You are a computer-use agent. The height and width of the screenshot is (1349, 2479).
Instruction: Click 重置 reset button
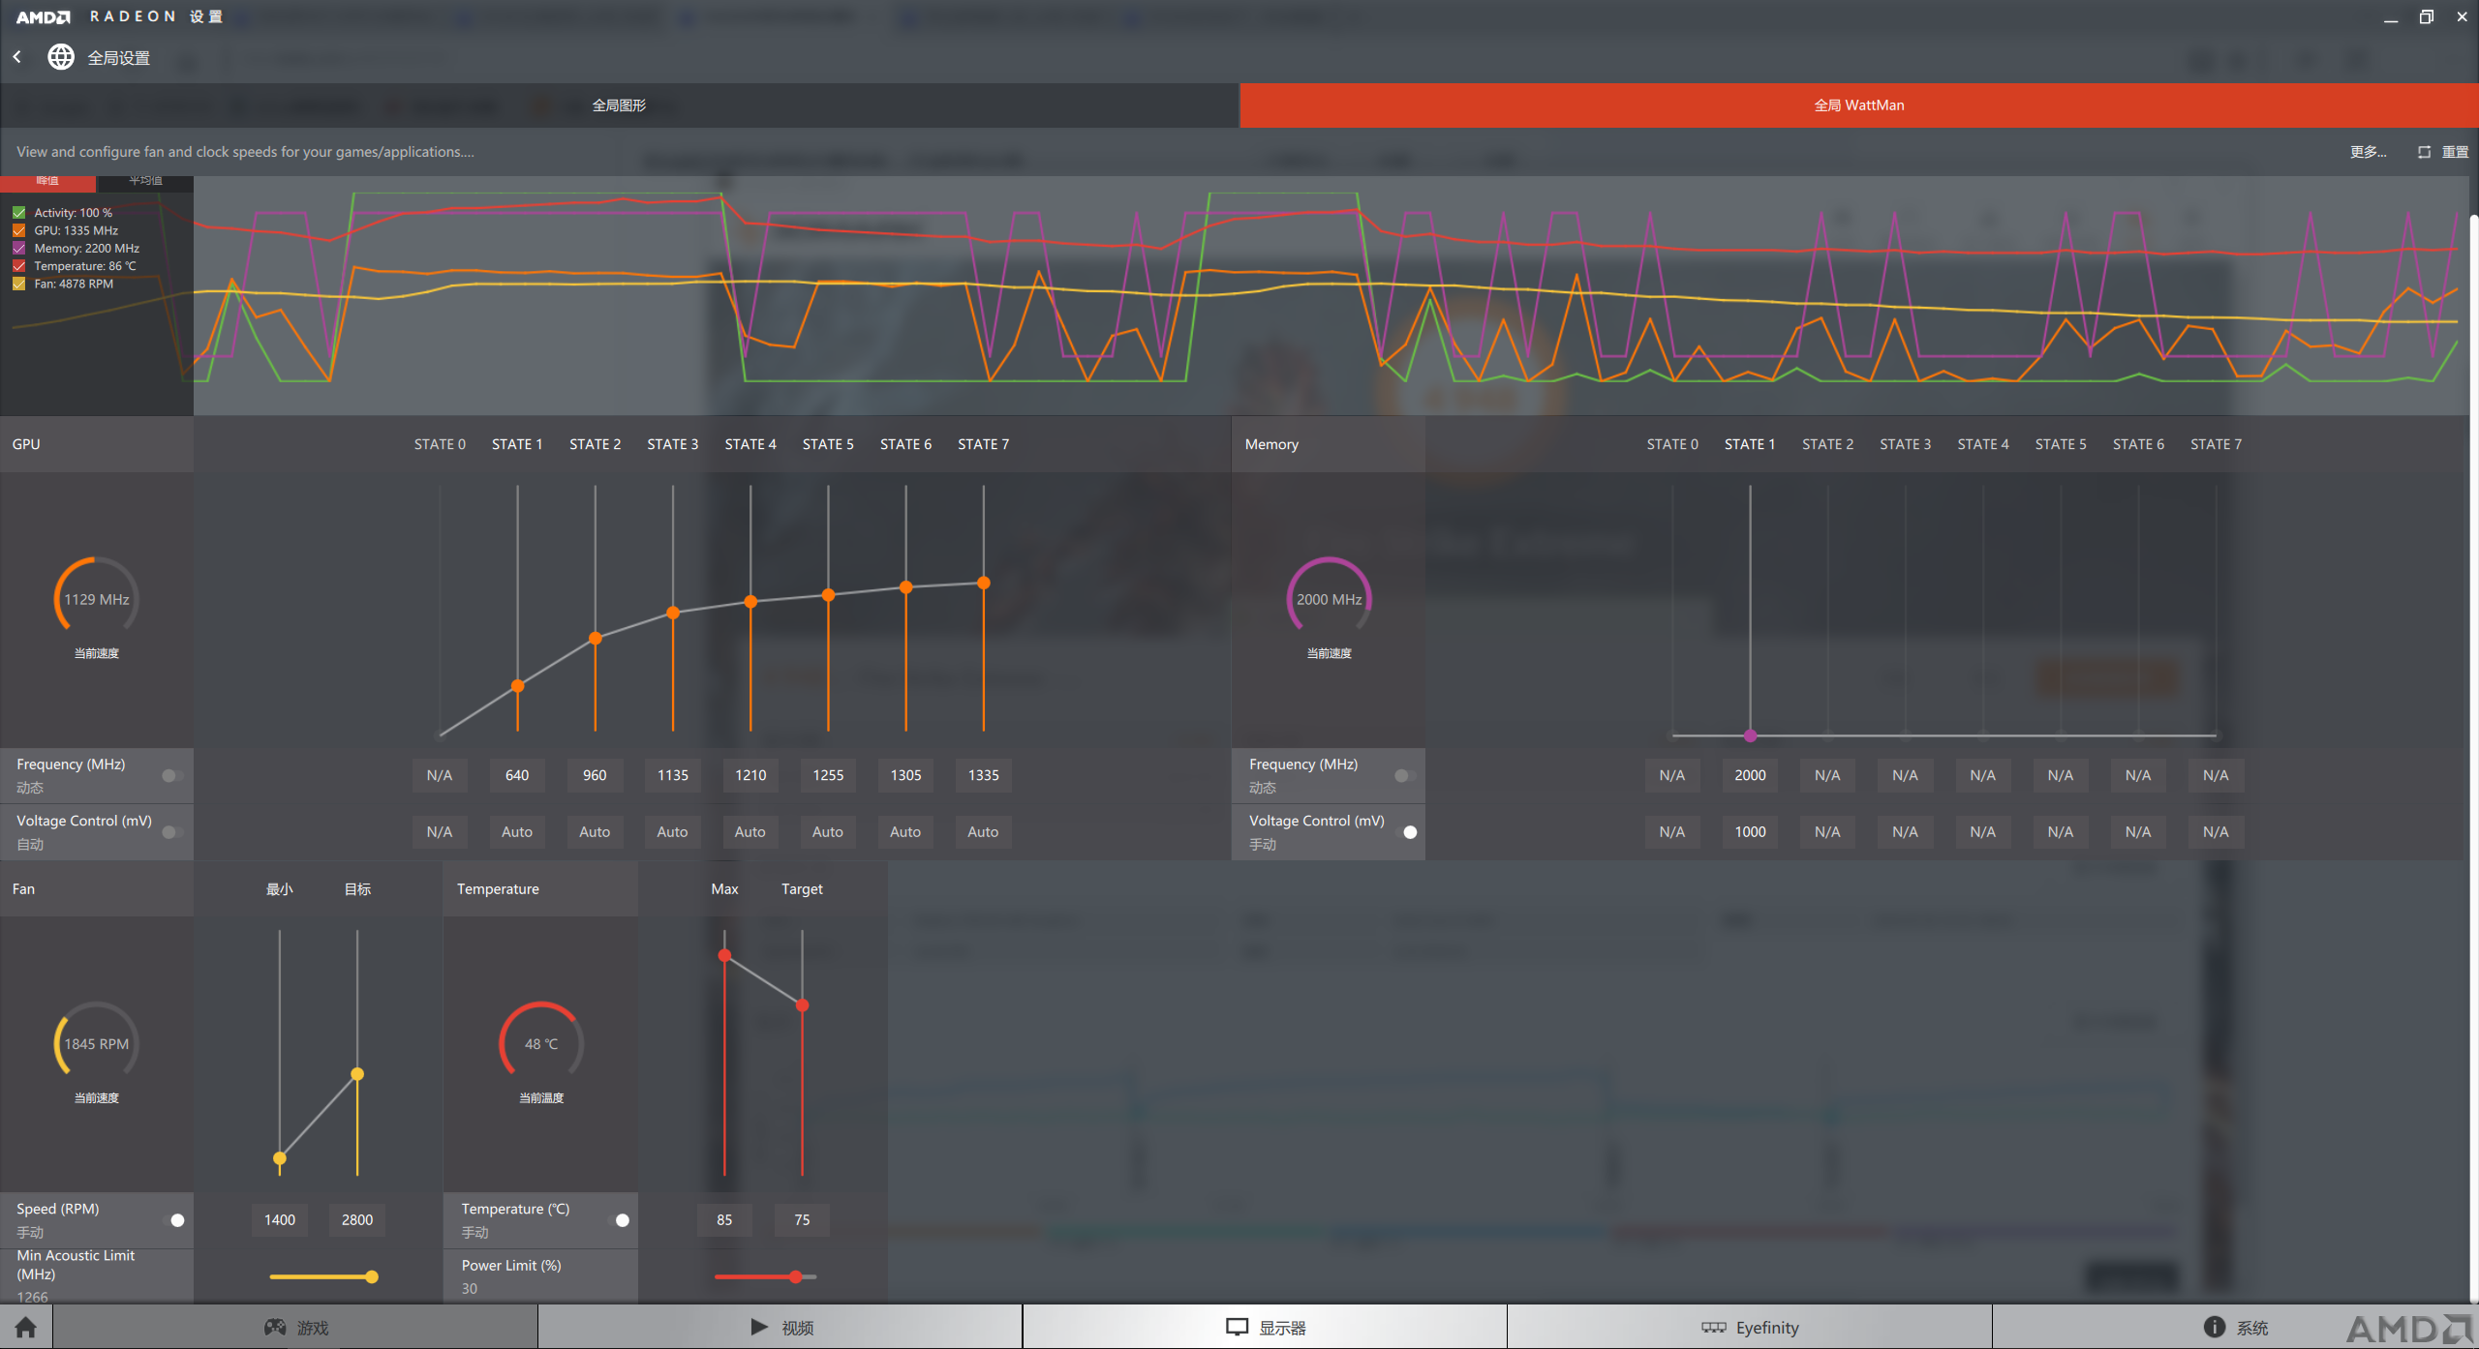coord(2455,152)
